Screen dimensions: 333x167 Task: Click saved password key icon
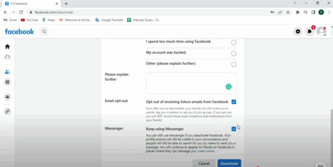[x=272, y=12]
